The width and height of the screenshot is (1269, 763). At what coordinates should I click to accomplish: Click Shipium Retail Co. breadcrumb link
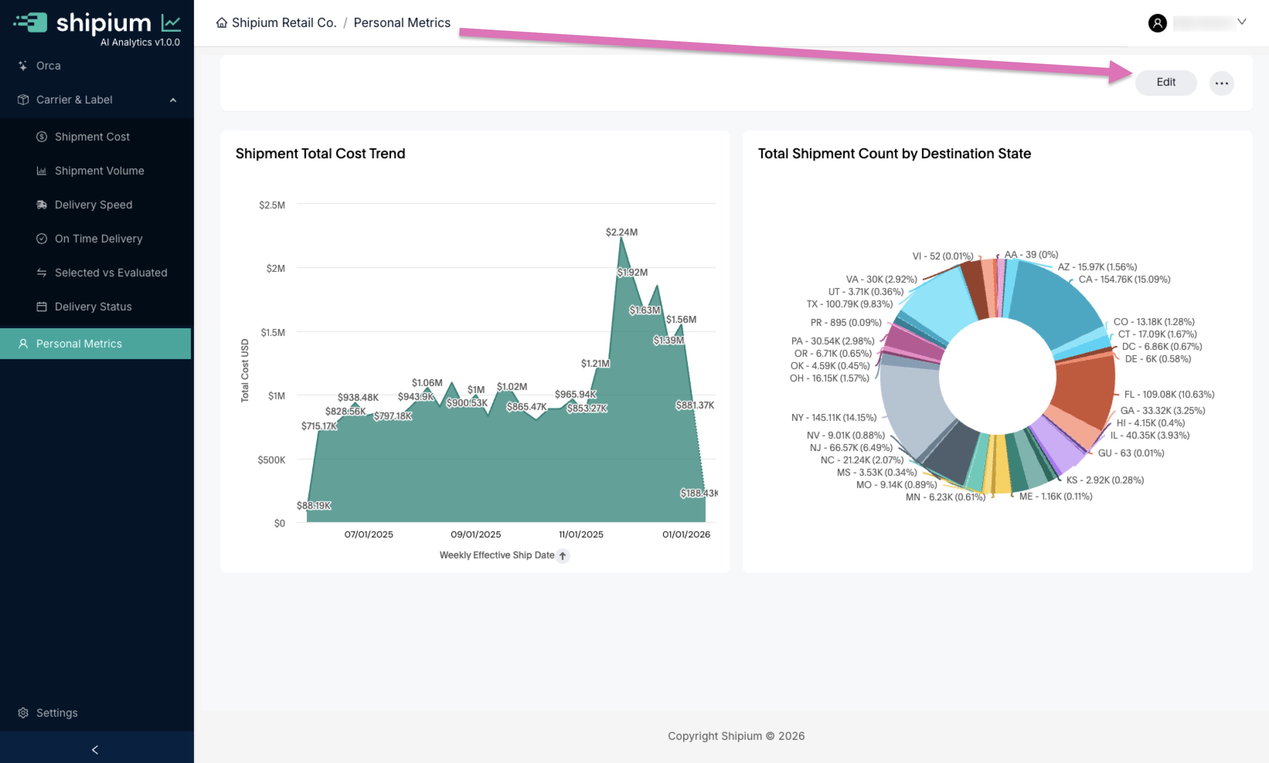(x=284, y=23)
